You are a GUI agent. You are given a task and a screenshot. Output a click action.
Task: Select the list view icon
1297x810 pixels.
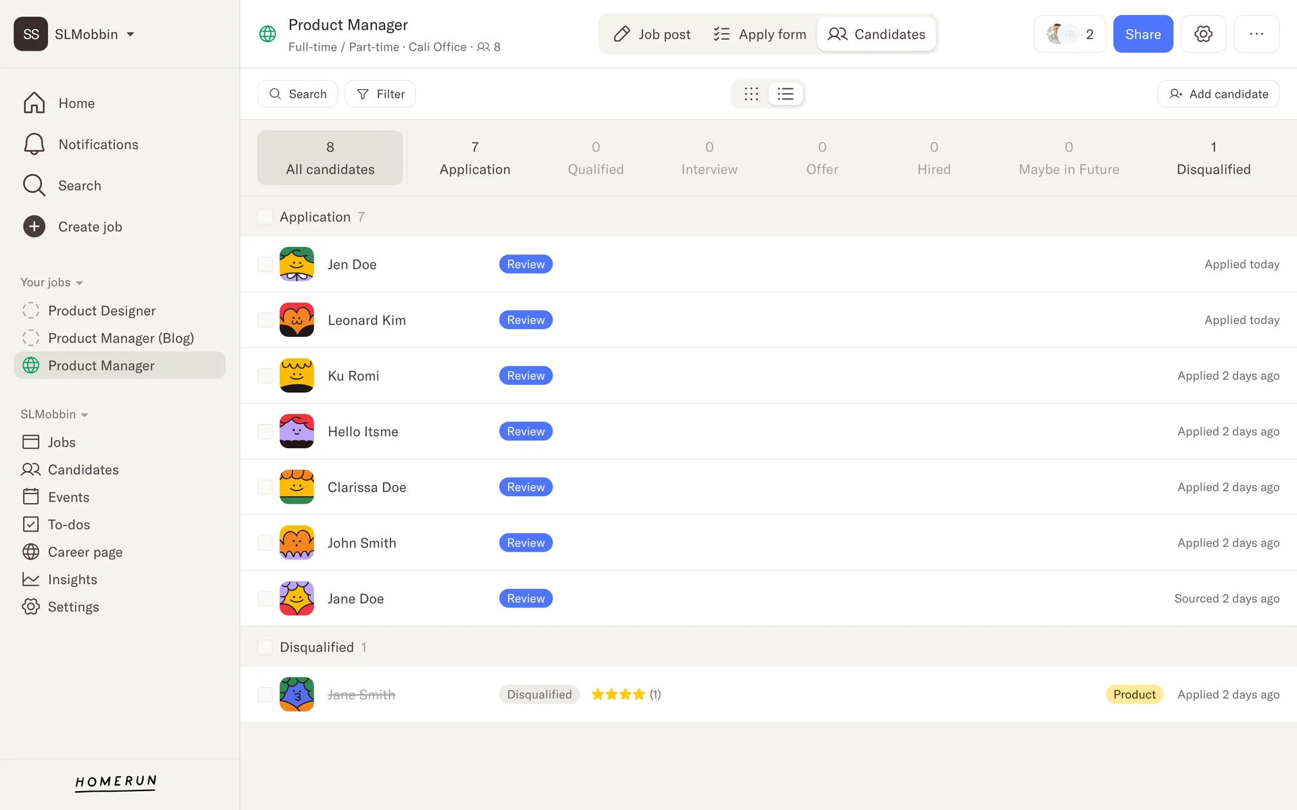786,94
